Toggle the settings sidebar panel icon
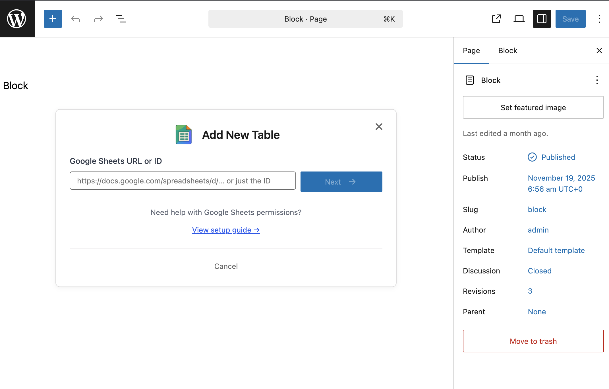The width and height of the screenshot is (609, 389). coord(542,19)
